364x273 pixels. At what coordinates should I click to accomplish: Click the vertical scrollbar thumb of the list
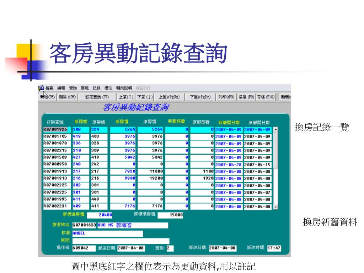coord(275,150)
